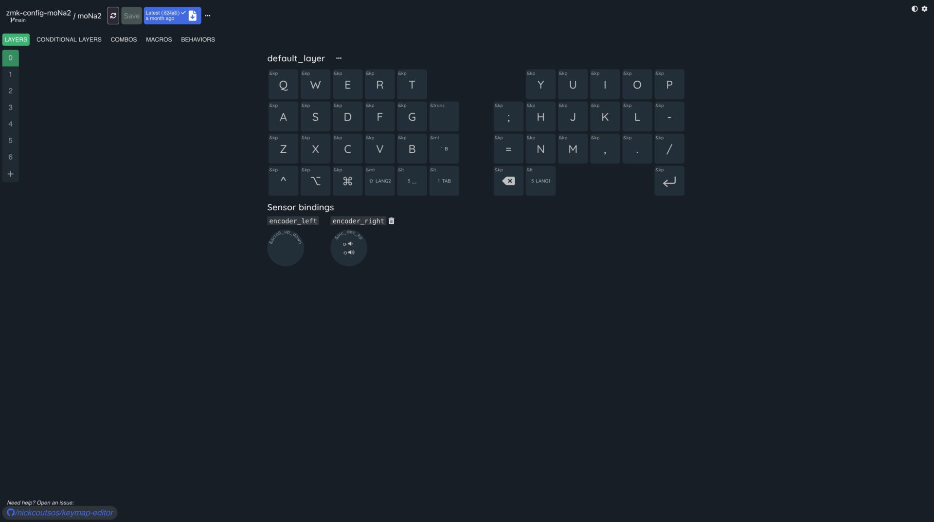Screen dimensions: 934x522
Task: Select layer 1 in sidebar
Action: point(10,74)
